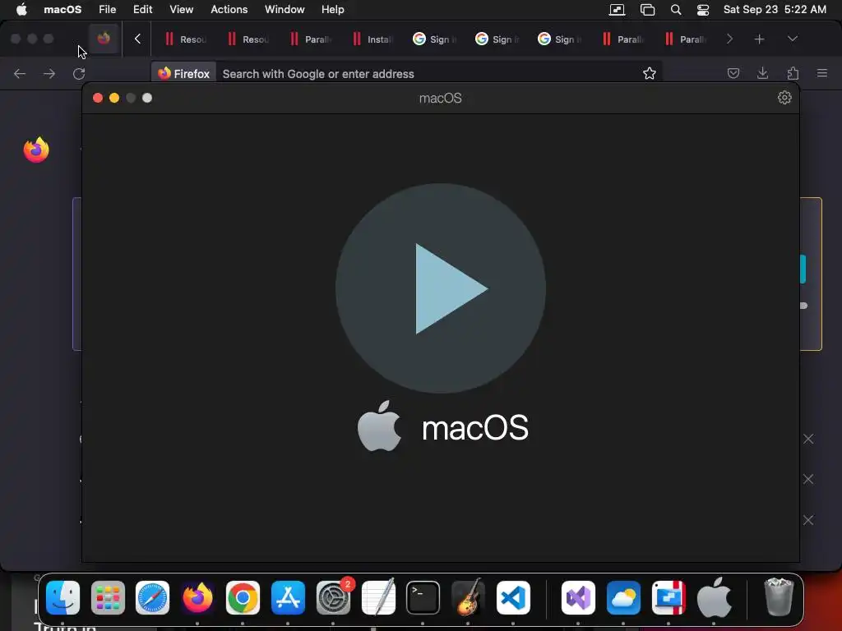Open the macOS app menu in menu bar
The width and height of the screenshot is (842, 631).
click(62, 9)
